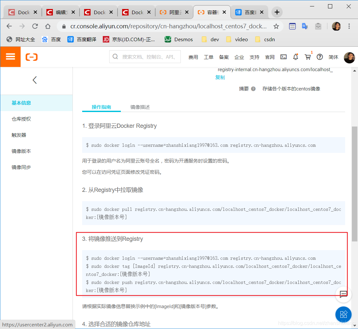Go to browser Home page

pyautogui.click(x=48, y=26)
